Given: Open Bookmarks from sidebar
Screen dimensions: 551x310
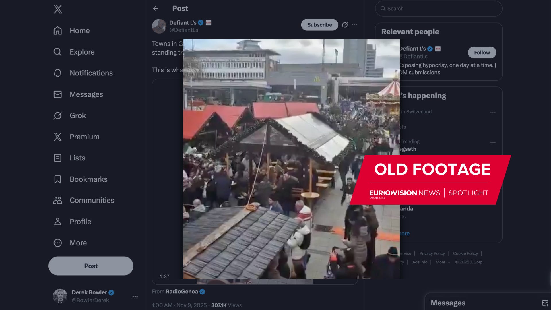Looking at the screenshot, I should [x=88, y=179].
